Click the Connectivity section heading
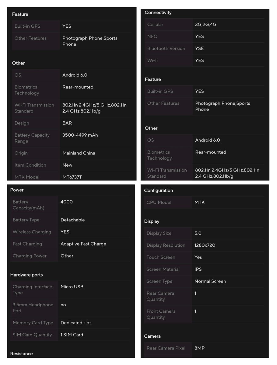The image size is (277, 365). coord(158,12)
